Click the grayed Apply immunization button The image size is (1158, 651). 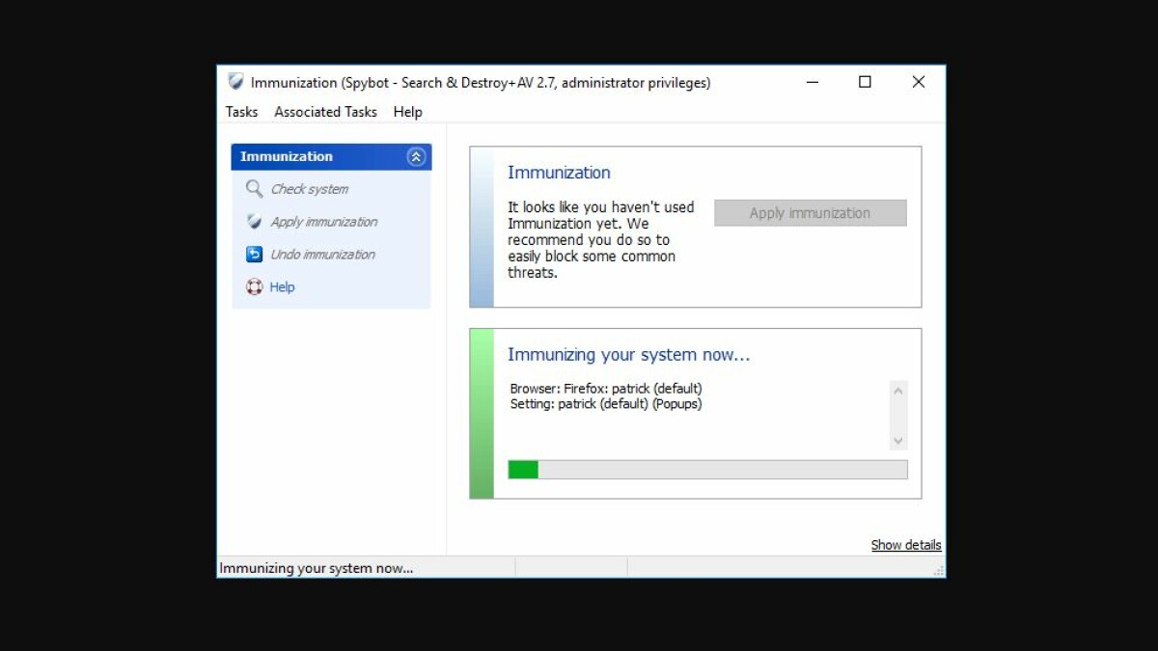click(x=811, y=213)
